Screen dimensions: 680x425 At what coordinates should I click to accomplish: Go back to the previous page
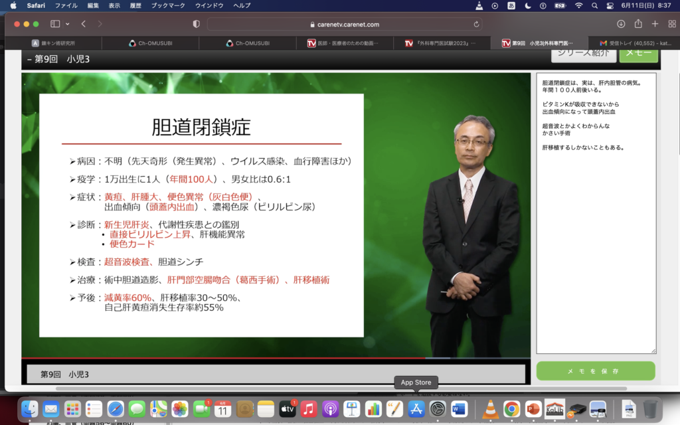tap(84, 24)
